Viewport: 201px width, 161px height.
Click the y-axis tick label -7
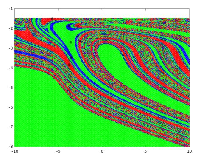point(11,127)
